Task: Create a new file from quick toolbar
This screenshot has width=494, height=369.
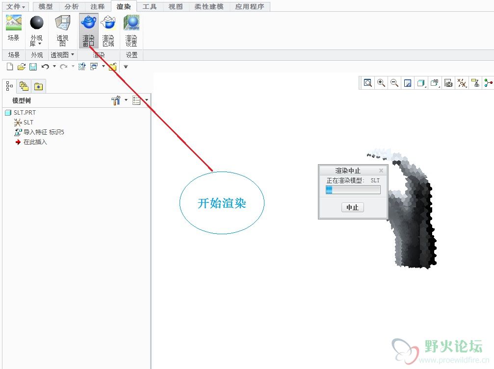Action: click(x=10, y=67)
